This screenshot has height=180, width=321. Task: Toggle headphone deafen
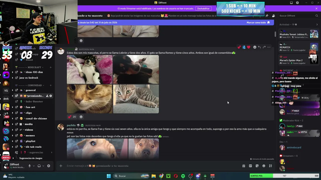pos(39,166)
